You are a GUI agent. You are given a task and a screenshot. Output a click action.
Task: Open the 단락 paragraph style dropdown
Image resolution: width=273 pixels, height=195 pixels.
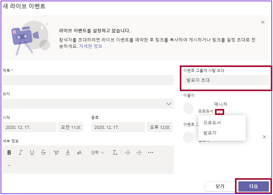tap(98, 153)
